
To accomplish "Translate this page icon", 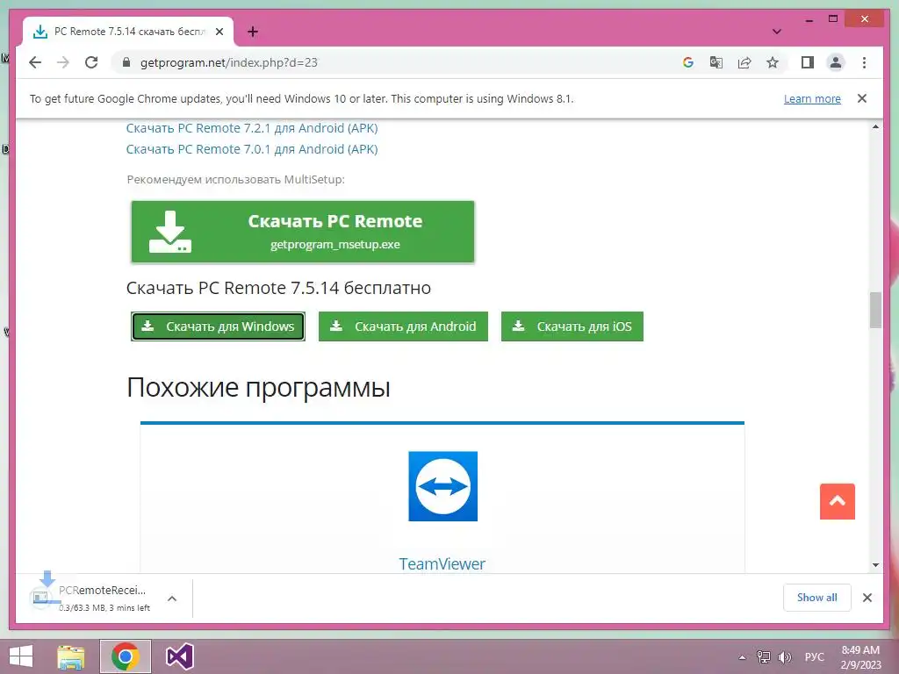I will (716, 62).
